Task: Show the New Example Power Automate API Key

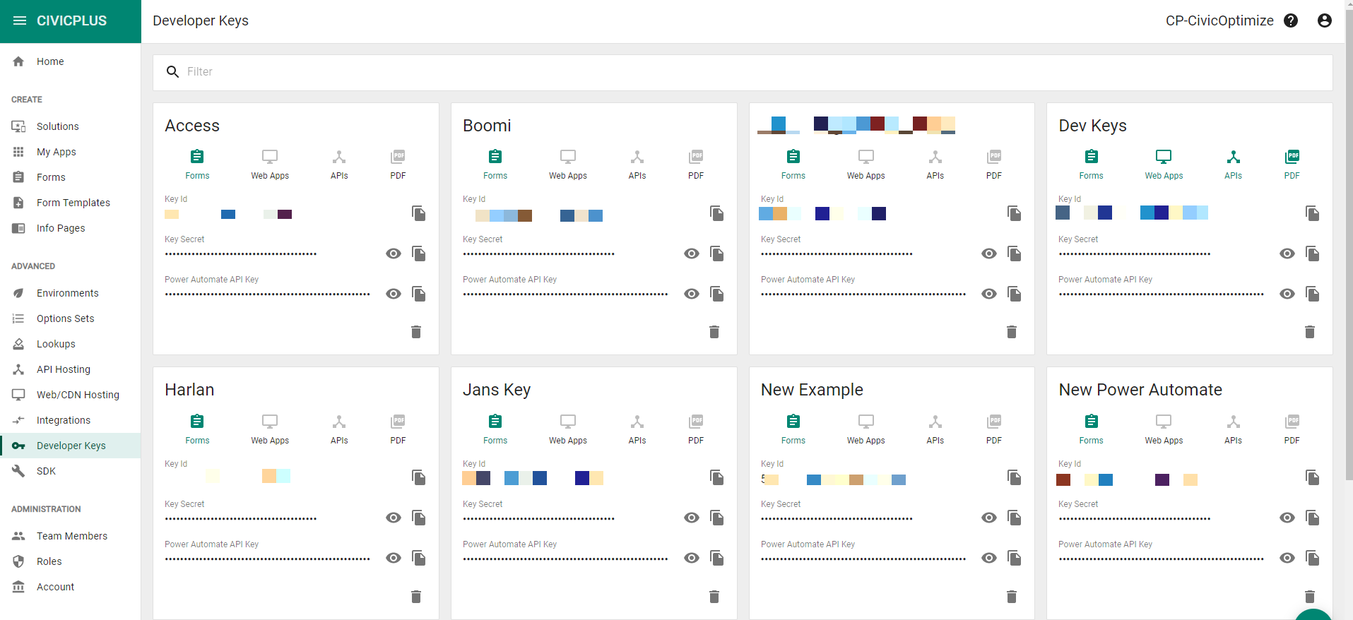Action: (989, 558)
